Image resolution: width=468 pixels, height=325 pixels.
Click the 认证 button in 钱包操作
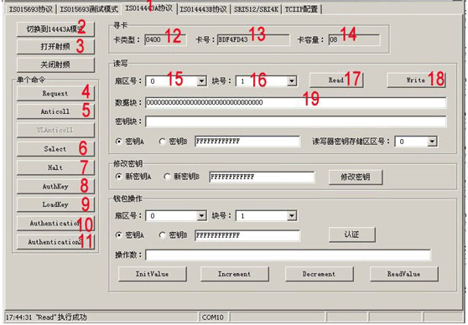[352, 235]
